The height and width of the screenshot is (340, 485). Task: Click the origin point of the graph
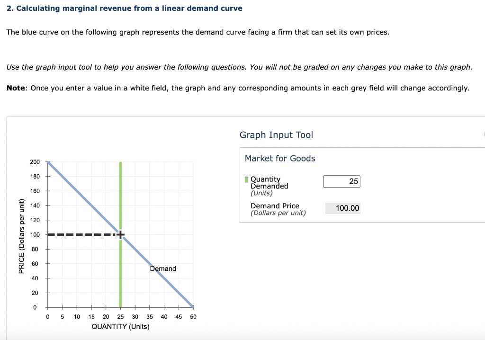pyautogui.click(x=47, y=307)
